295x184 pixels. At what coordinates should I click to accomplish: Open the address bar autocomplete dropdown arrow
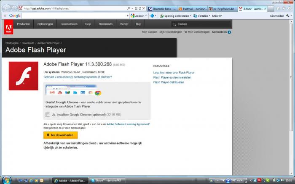coord(132,8)
